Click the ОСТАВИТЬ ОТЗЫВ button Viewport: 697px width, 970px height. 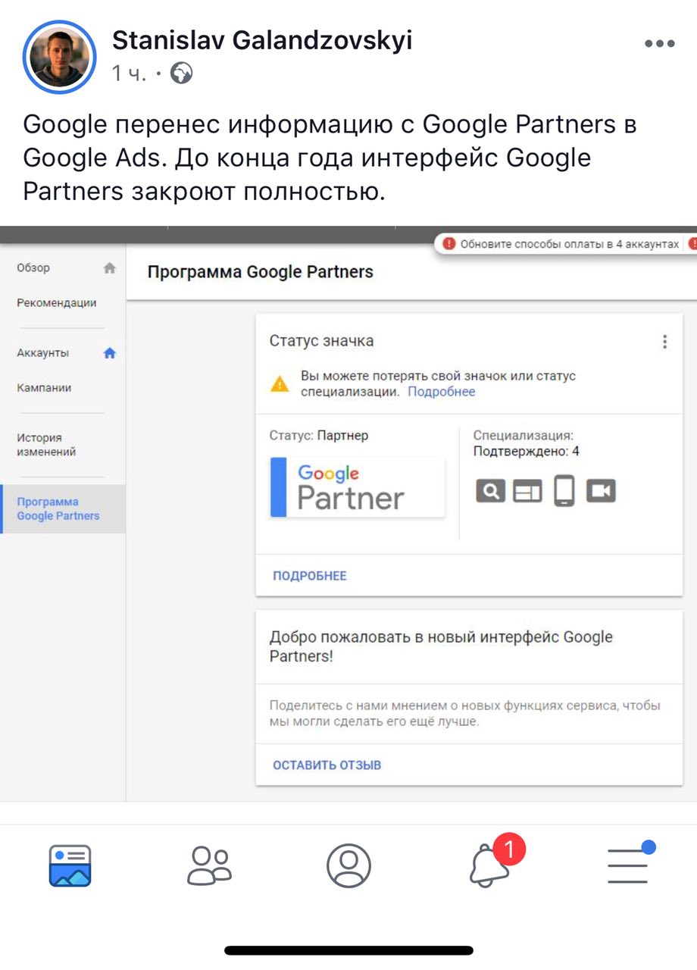pyautogui.click(x=327, y=765)
